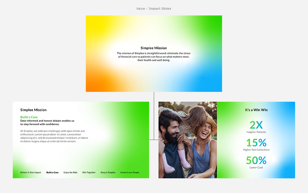This screenshot has height=193, width=308.
Task: Click the 'At Simplee, we embrace challenges' paragraph
Action: coord(54,136)
